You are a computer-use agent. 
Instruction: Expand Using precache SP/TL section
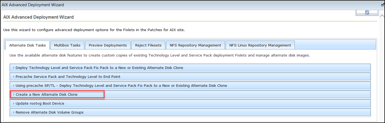pos(190,85)
